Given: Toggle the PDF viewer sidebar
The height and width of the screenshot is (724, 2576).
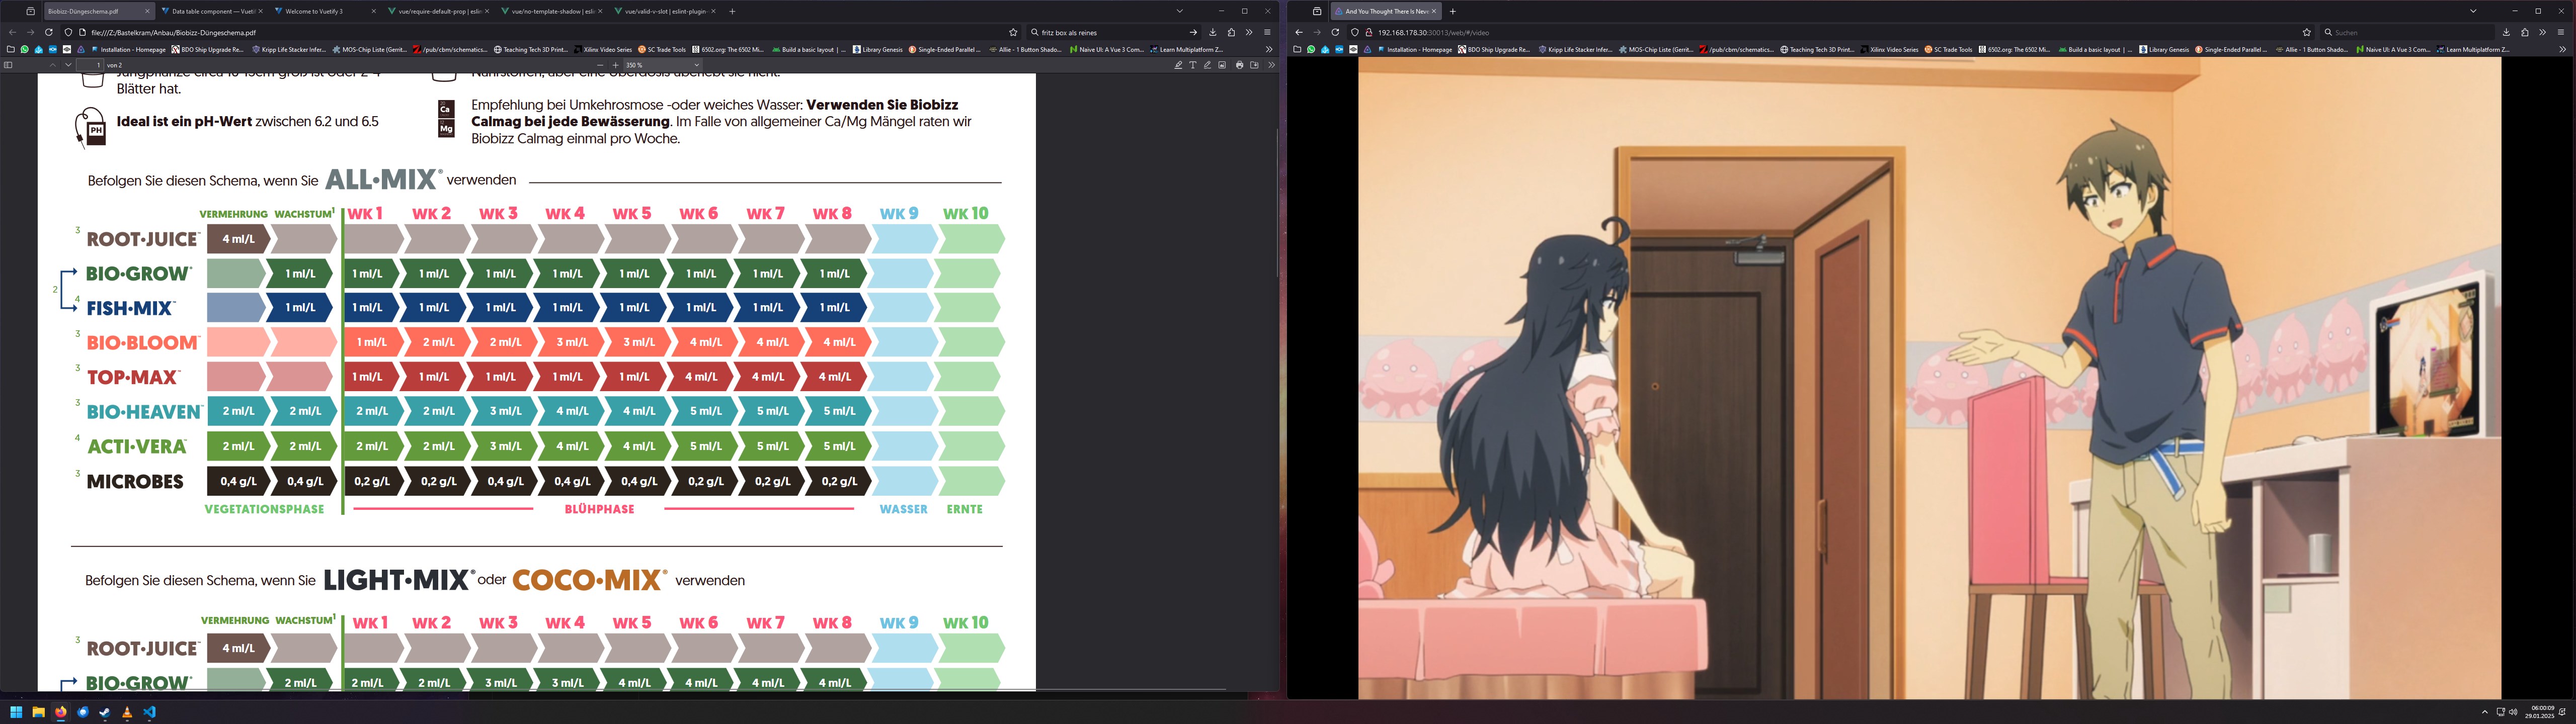Looking at the screenshot, I should [8, 65].
